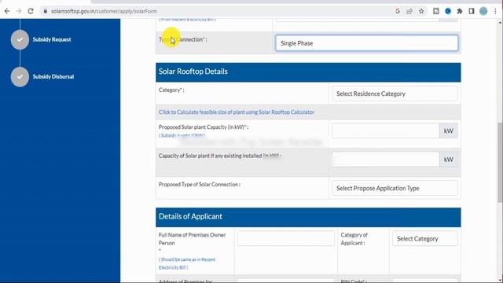Bookmark this page with star icon
This screenshot has height=283, width=503.
(421, 11)
